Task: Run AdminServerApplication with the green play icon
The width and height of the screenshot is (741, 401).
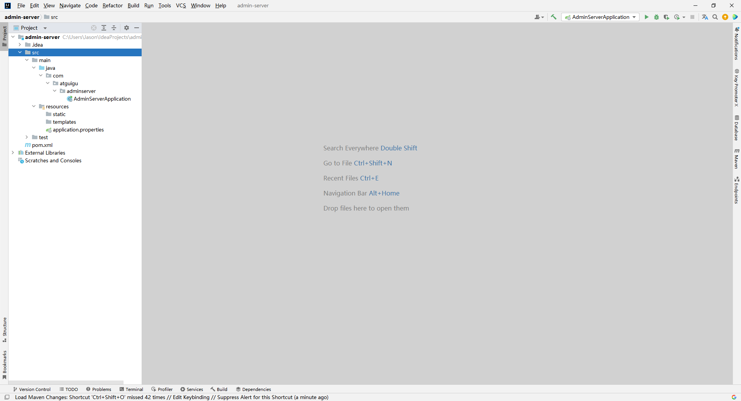Action: [646, 17]
